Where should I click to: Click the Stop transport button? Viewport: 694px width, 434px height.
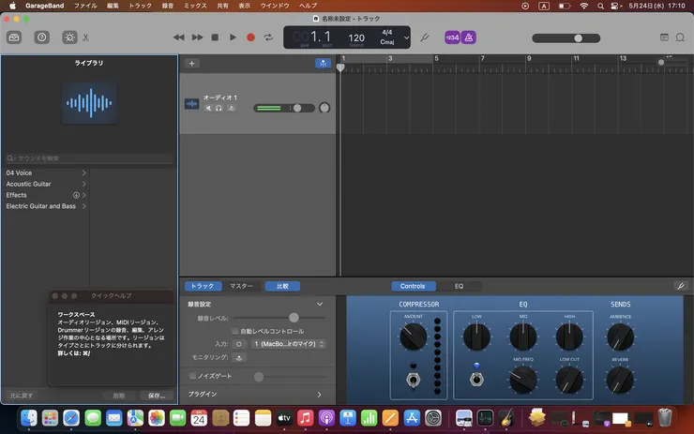[x=215, y=37]
